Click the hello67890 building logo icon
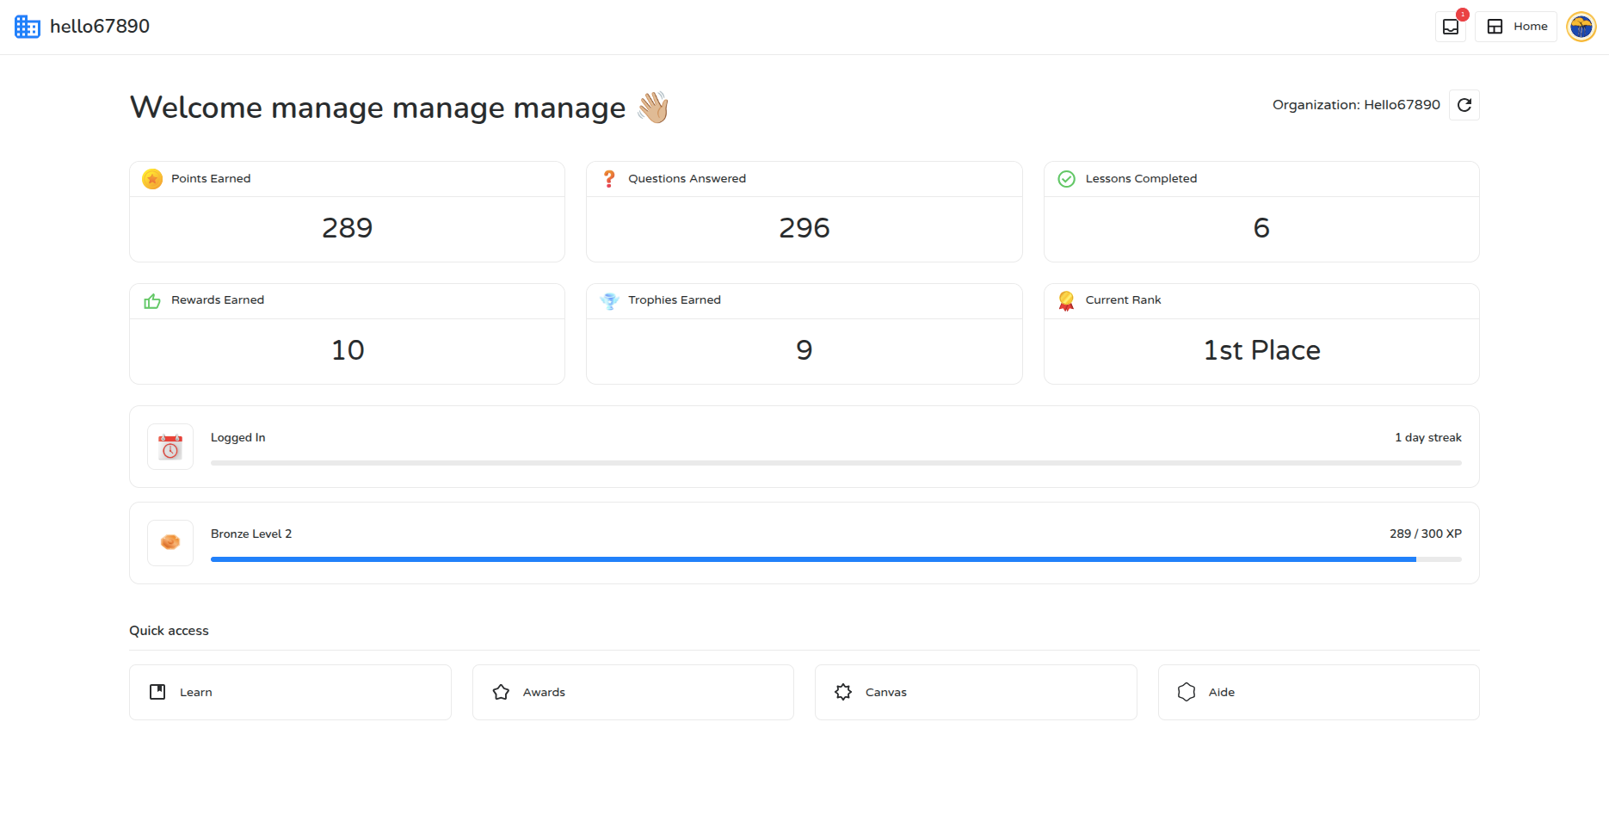The image size is (1609, 827). click(x=28, y=27)
